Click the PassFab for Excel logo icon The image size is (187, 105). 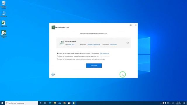point(54,27)
